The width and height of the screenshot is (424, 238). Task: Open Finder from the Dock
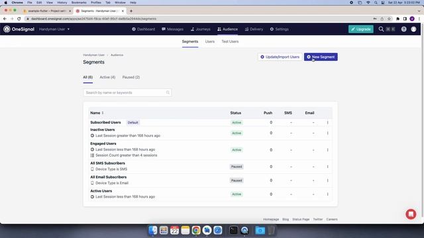pyautogui.click(x=153, y=230)
